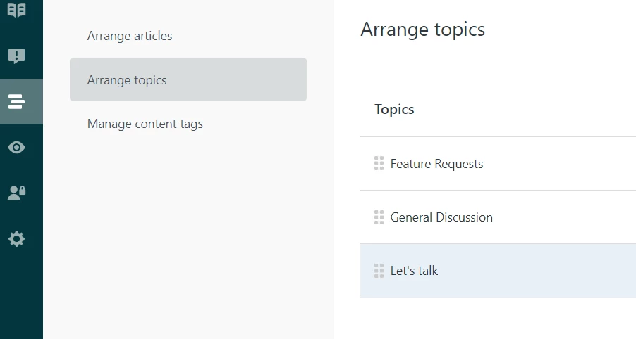Select the Arrange topics menu item

[127, 80]
